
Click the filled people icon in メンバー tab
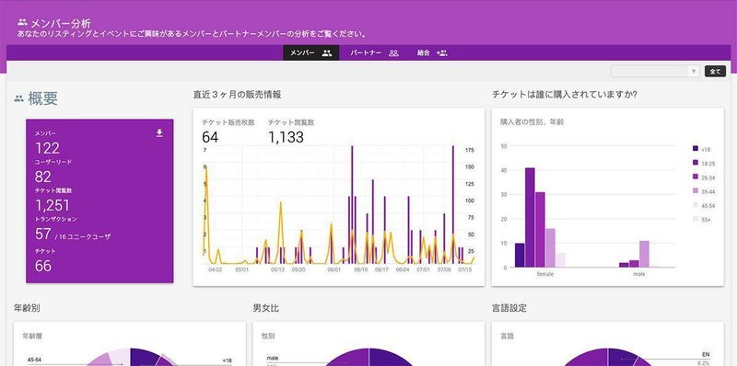327,53
